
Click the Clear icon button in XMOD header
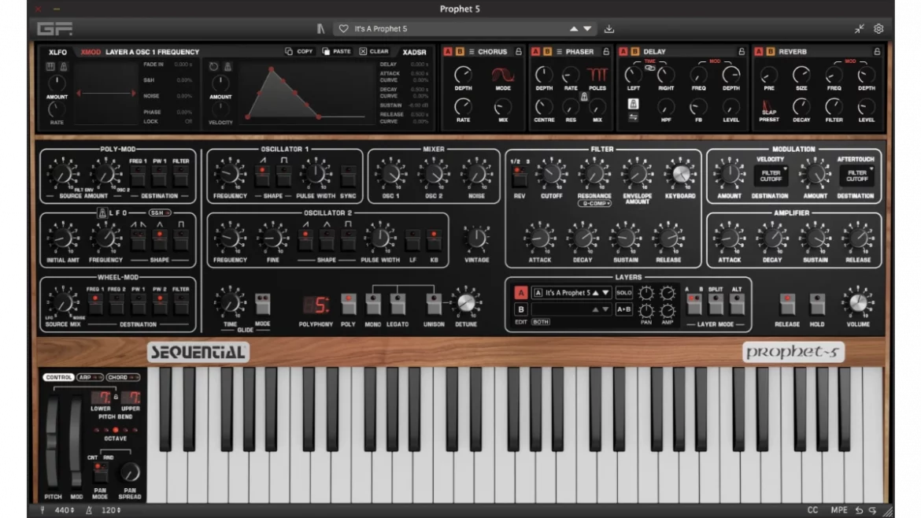coord(374,52)
